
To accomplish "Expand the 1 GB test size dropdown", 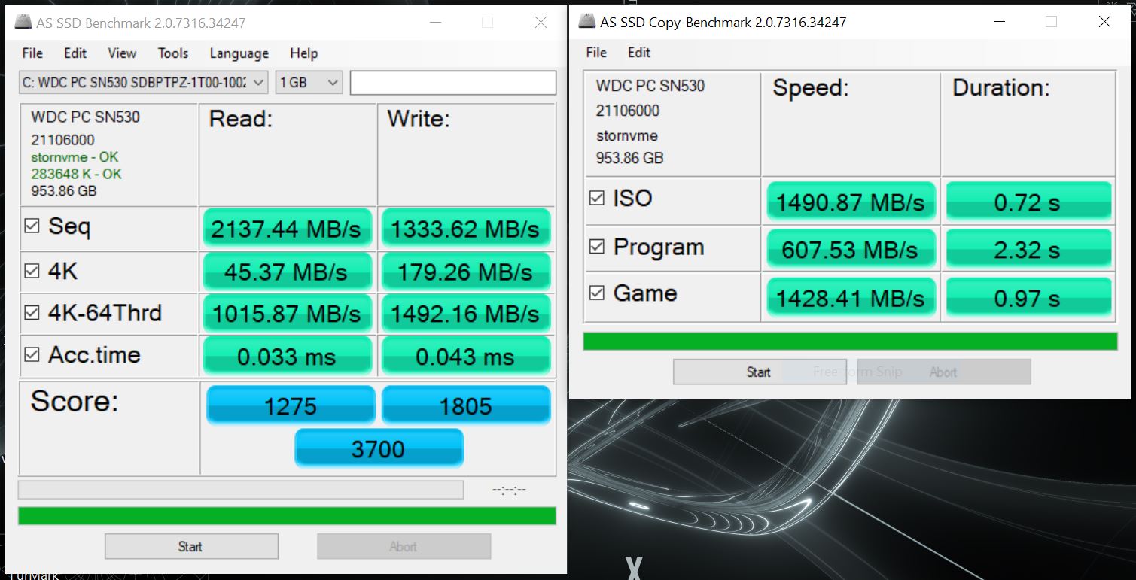I will 309,83.
